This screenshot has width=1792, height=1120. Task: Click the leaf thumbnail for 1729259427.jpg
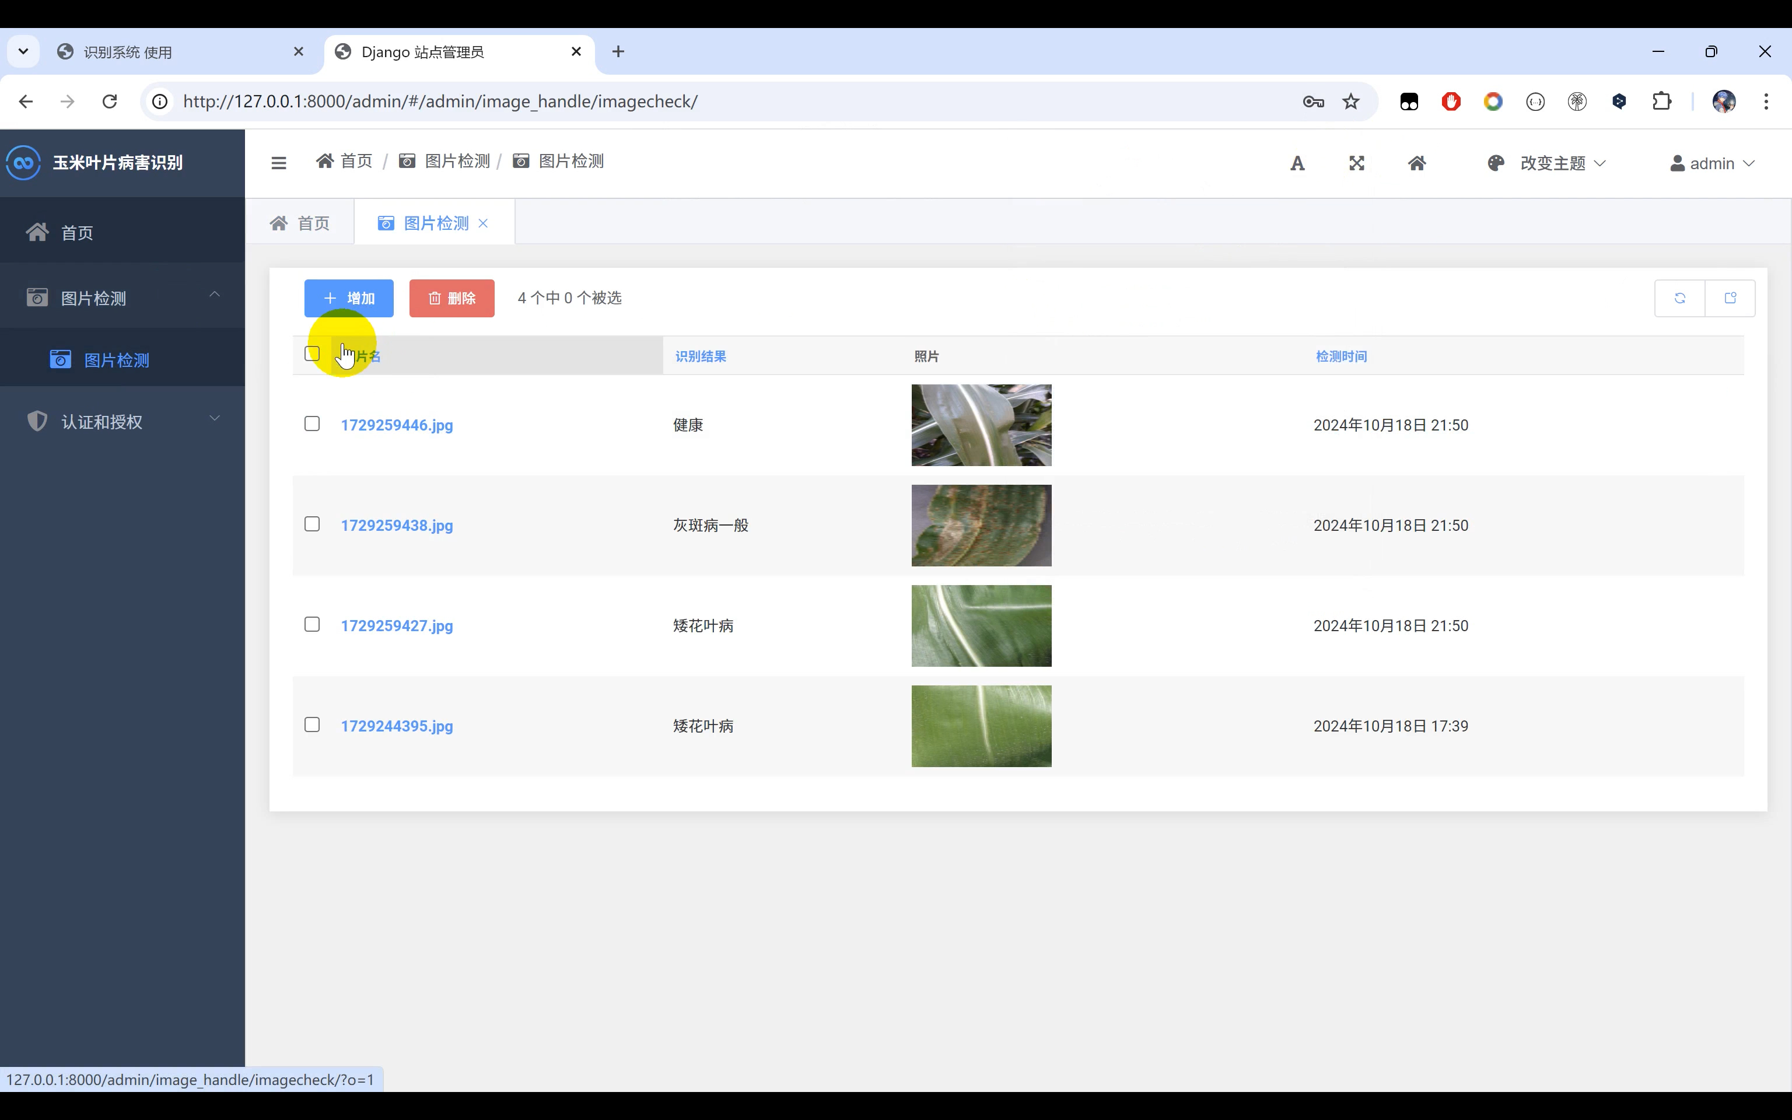coord(981,626)
